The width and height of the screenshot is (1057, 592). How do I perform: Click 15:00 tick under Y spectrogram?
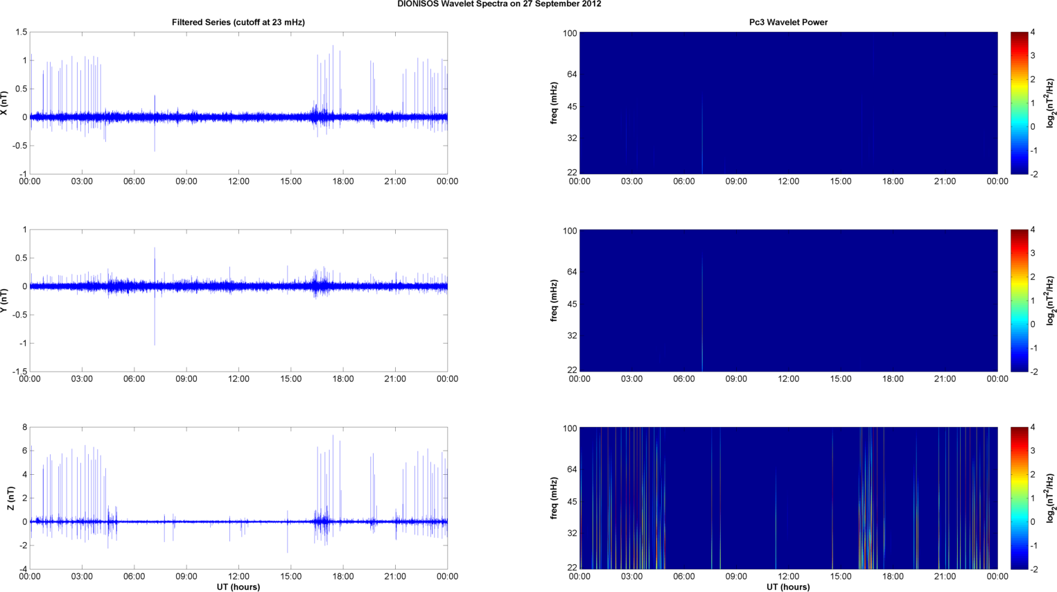coord(841,379)
